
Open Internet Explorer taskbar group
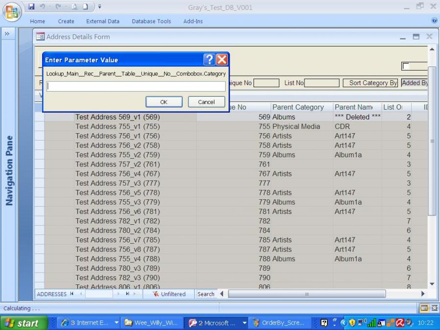pyautogui.click(x=89, y=323)
